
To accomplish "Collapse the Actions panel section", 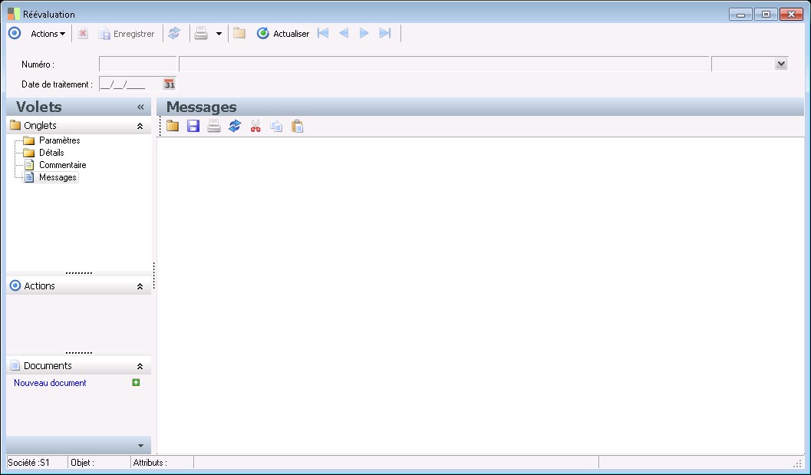I will (140, 286).
